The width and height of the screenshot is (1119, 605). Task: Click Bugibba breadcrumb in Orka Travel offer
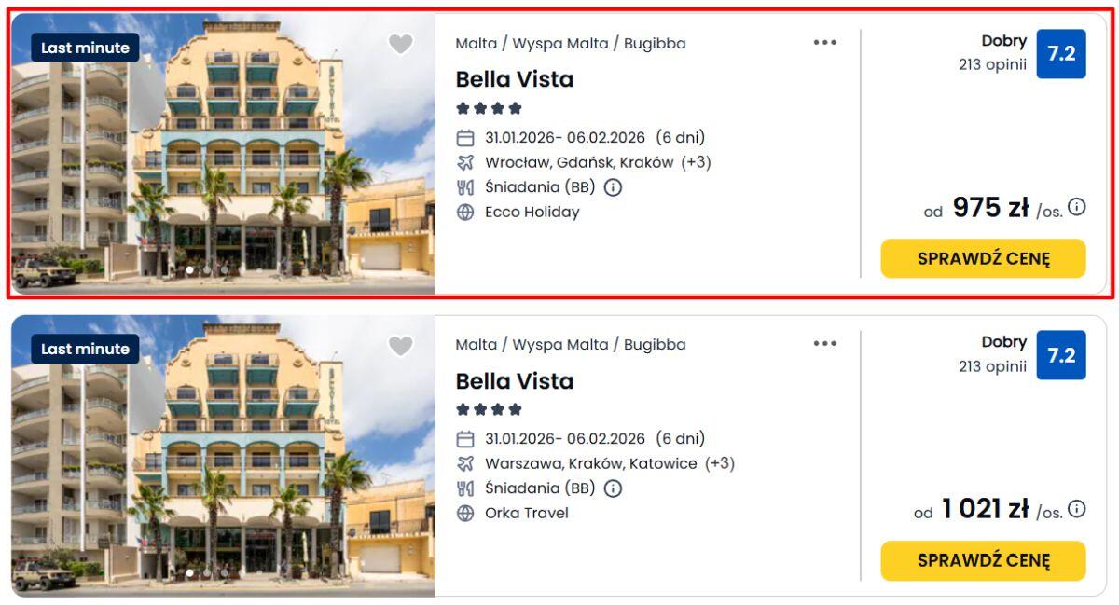click(x=655, y=344)
